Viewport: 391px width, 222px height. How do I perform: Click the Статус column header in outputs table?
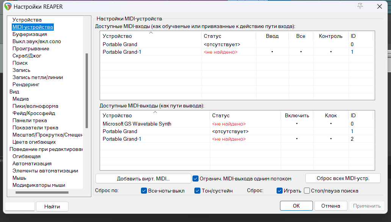pos(245,115)
